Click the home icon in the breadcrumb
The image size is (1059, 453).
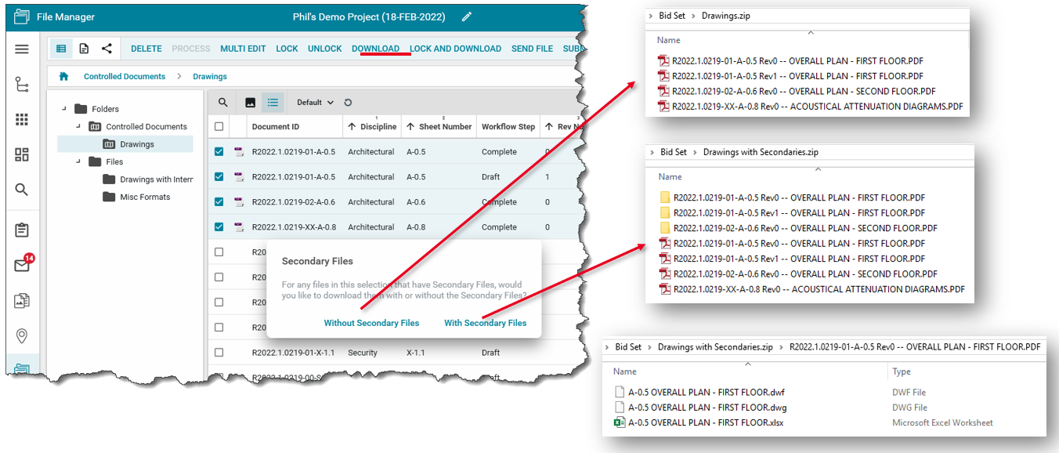[x=64, y=76]
